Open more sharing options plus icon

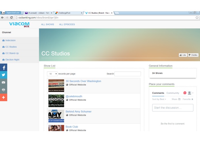(x=3, y=97)
